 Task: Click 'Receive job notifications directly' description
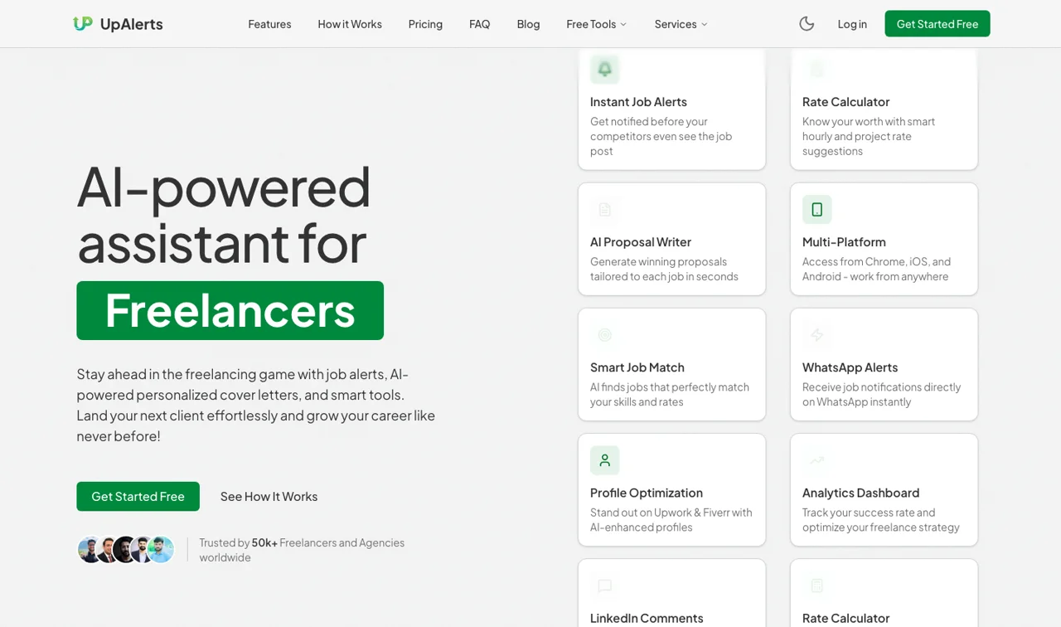[881, 395]
